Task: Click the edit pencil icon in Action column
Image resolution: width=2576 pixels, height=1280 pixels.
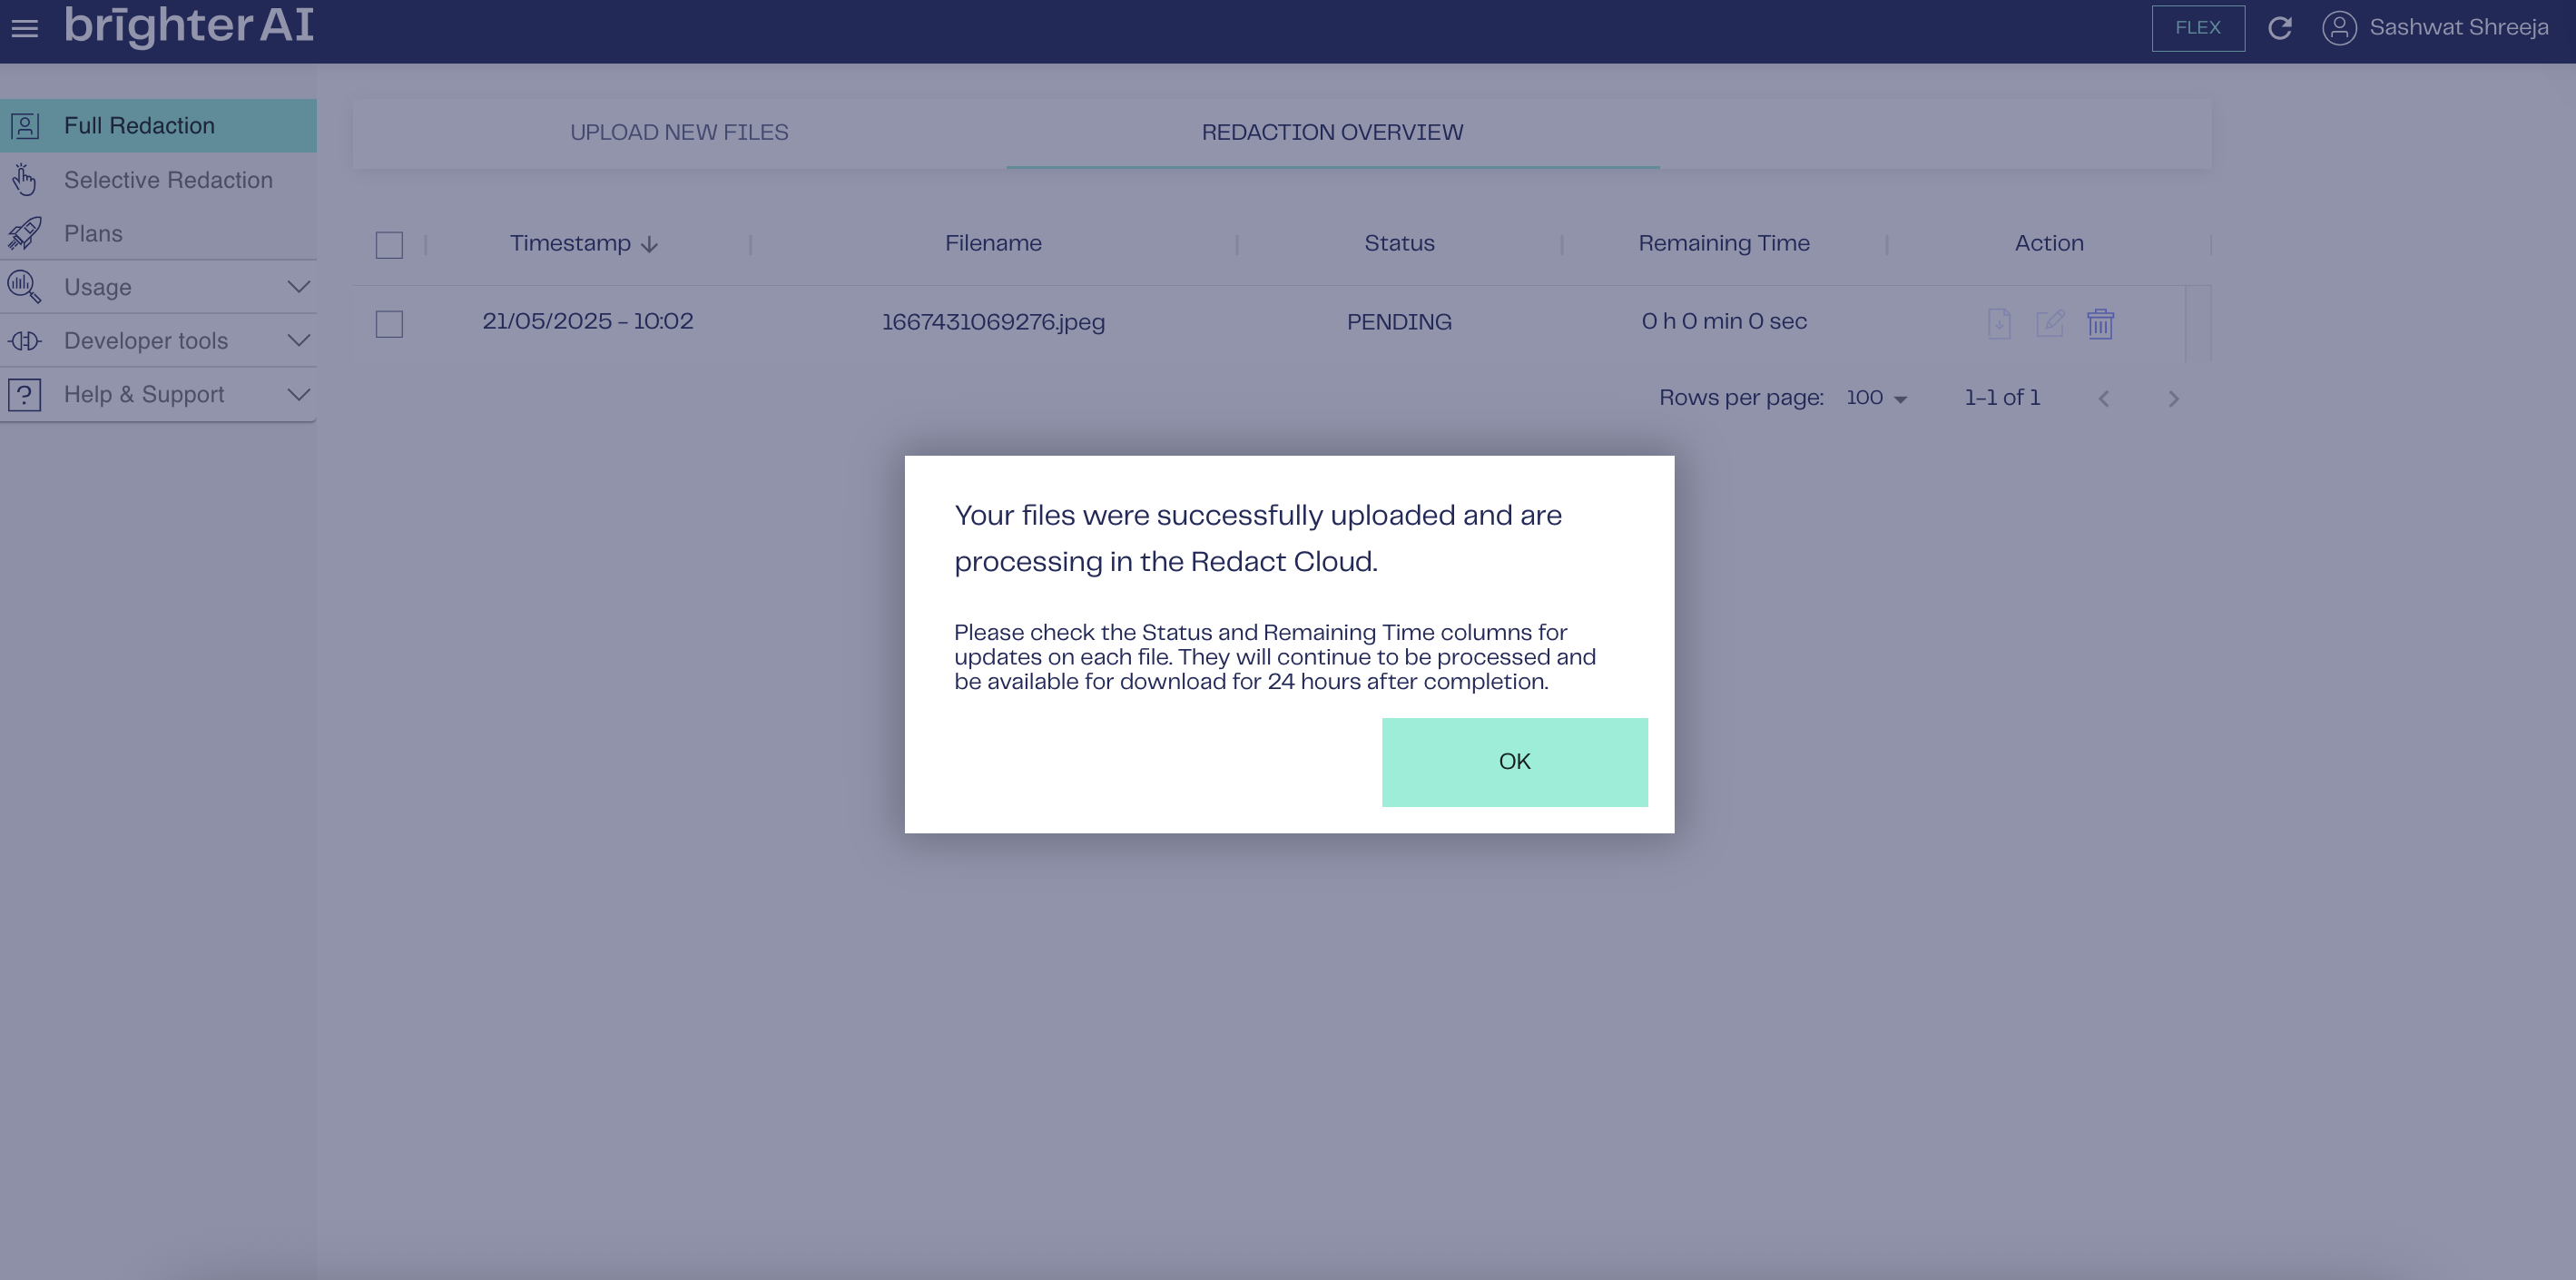Action: pos(2049,323)
